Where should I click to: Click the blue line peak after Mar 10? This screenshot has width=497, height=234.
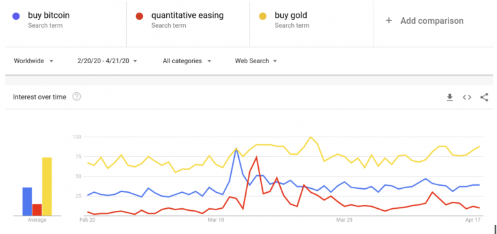click(x=236, y=148)
